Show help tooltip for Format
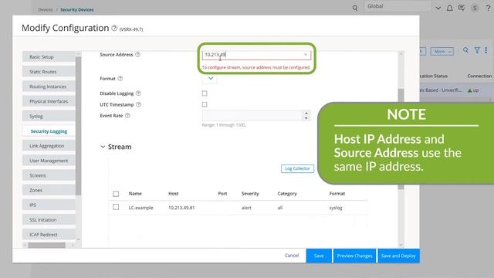Viewport: 494px width, 278px height. pyautogui.click(x=120, y=79)
